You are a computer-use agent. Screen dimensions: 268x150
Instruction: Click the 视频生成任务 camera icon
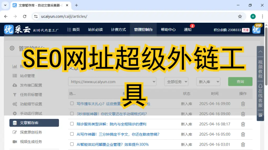point(15,142)
